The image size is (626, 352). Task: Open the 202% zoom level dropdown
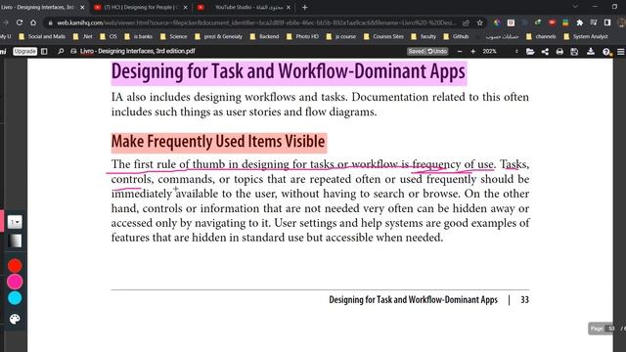pos(500,52)
